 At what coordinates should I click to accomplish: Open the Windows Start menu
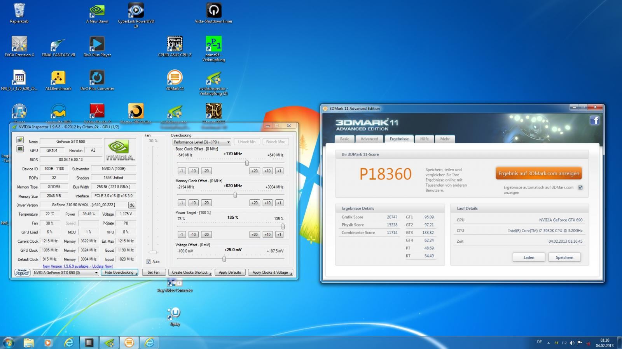9,342
